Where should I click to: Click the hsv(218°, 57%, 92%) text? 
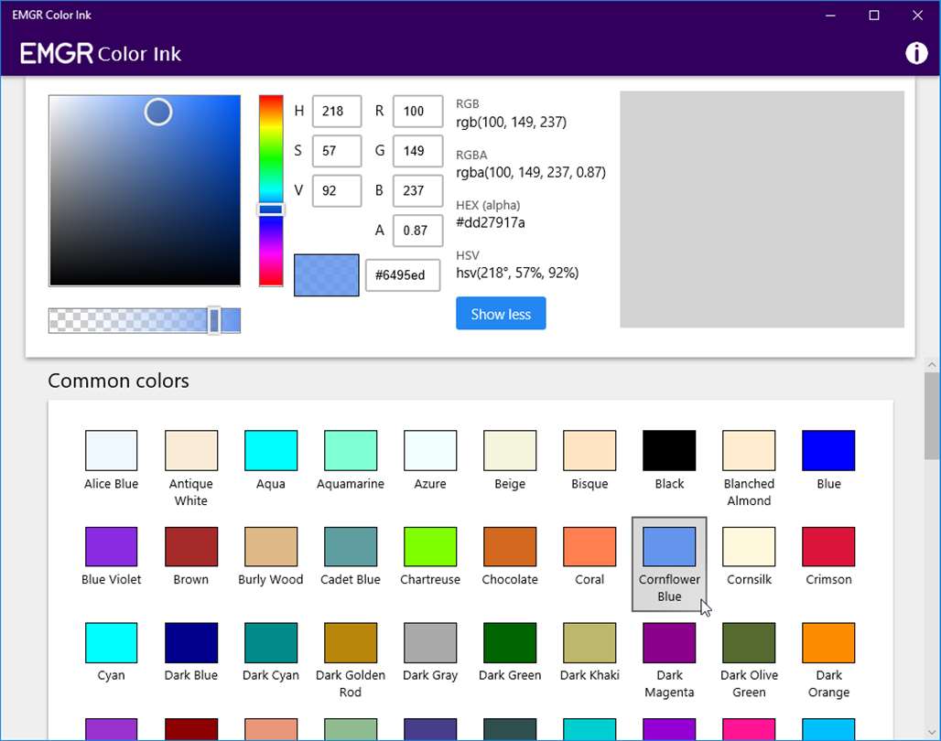click(x=517, y=273)
